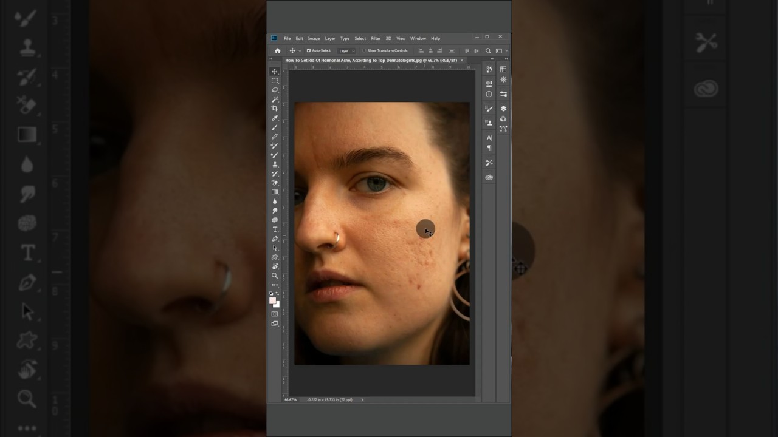778x437 pixels.
Task: Open the Layers panel icon
Action: pos(503,109)
